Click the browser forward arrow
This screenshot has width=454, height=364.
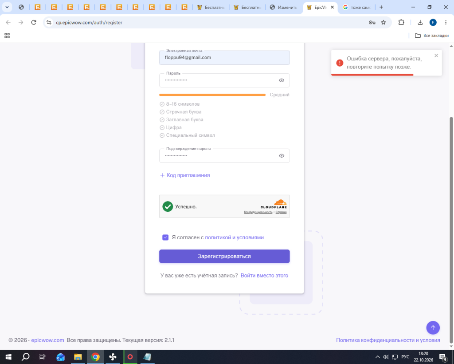pyautogui.click(x=21, y=22)
